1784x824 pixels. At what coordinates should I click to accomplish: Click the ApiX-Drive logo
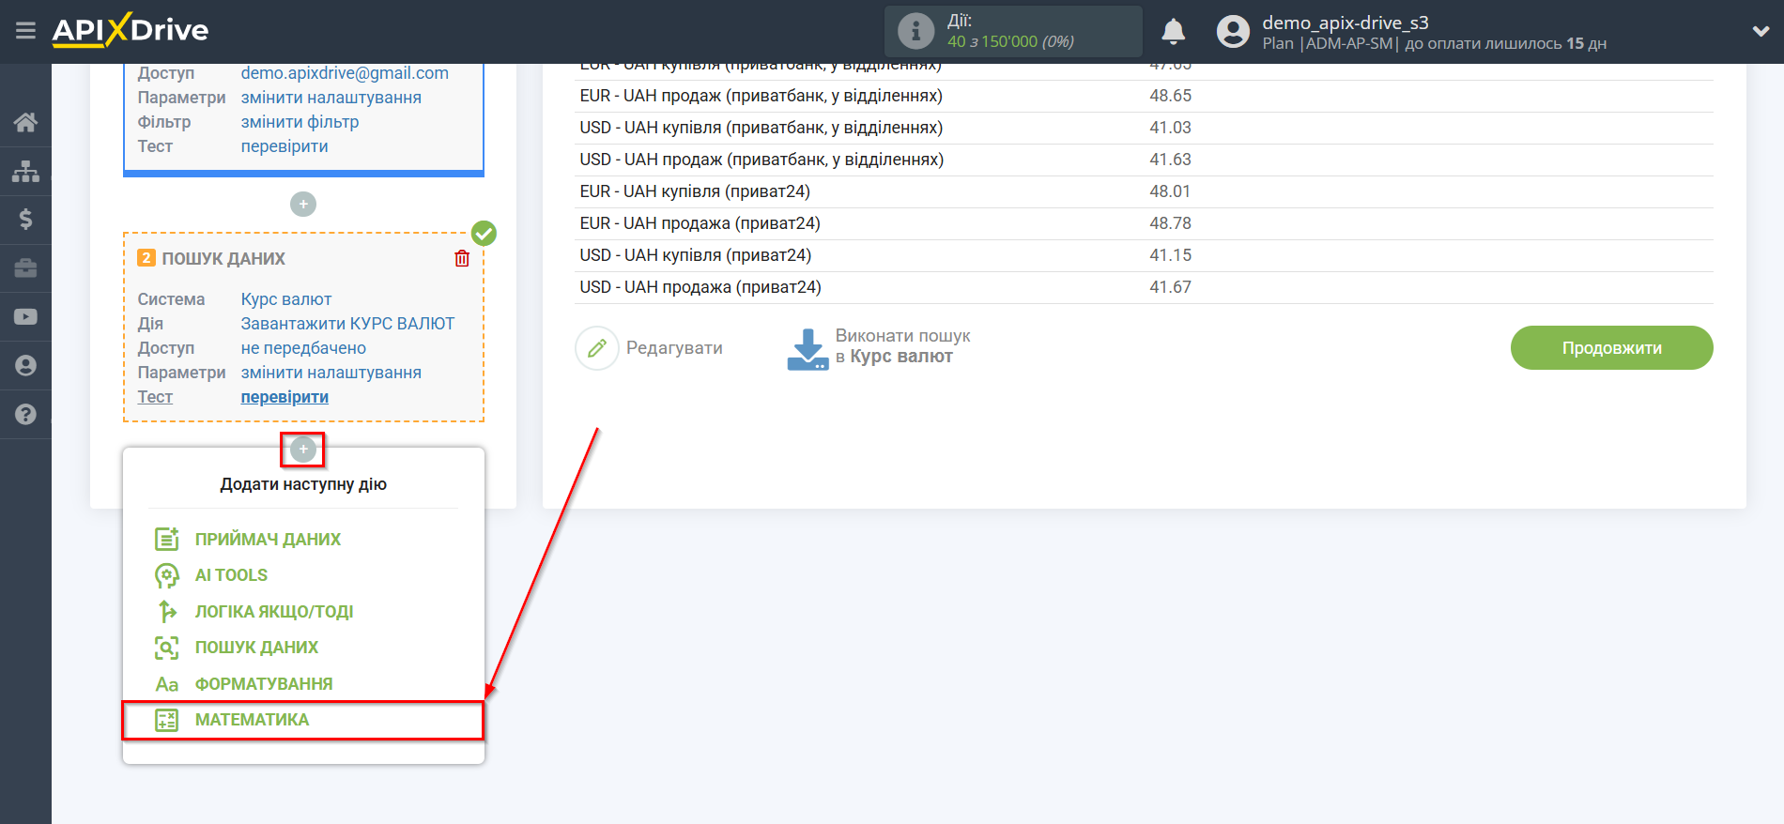[131, 30]
